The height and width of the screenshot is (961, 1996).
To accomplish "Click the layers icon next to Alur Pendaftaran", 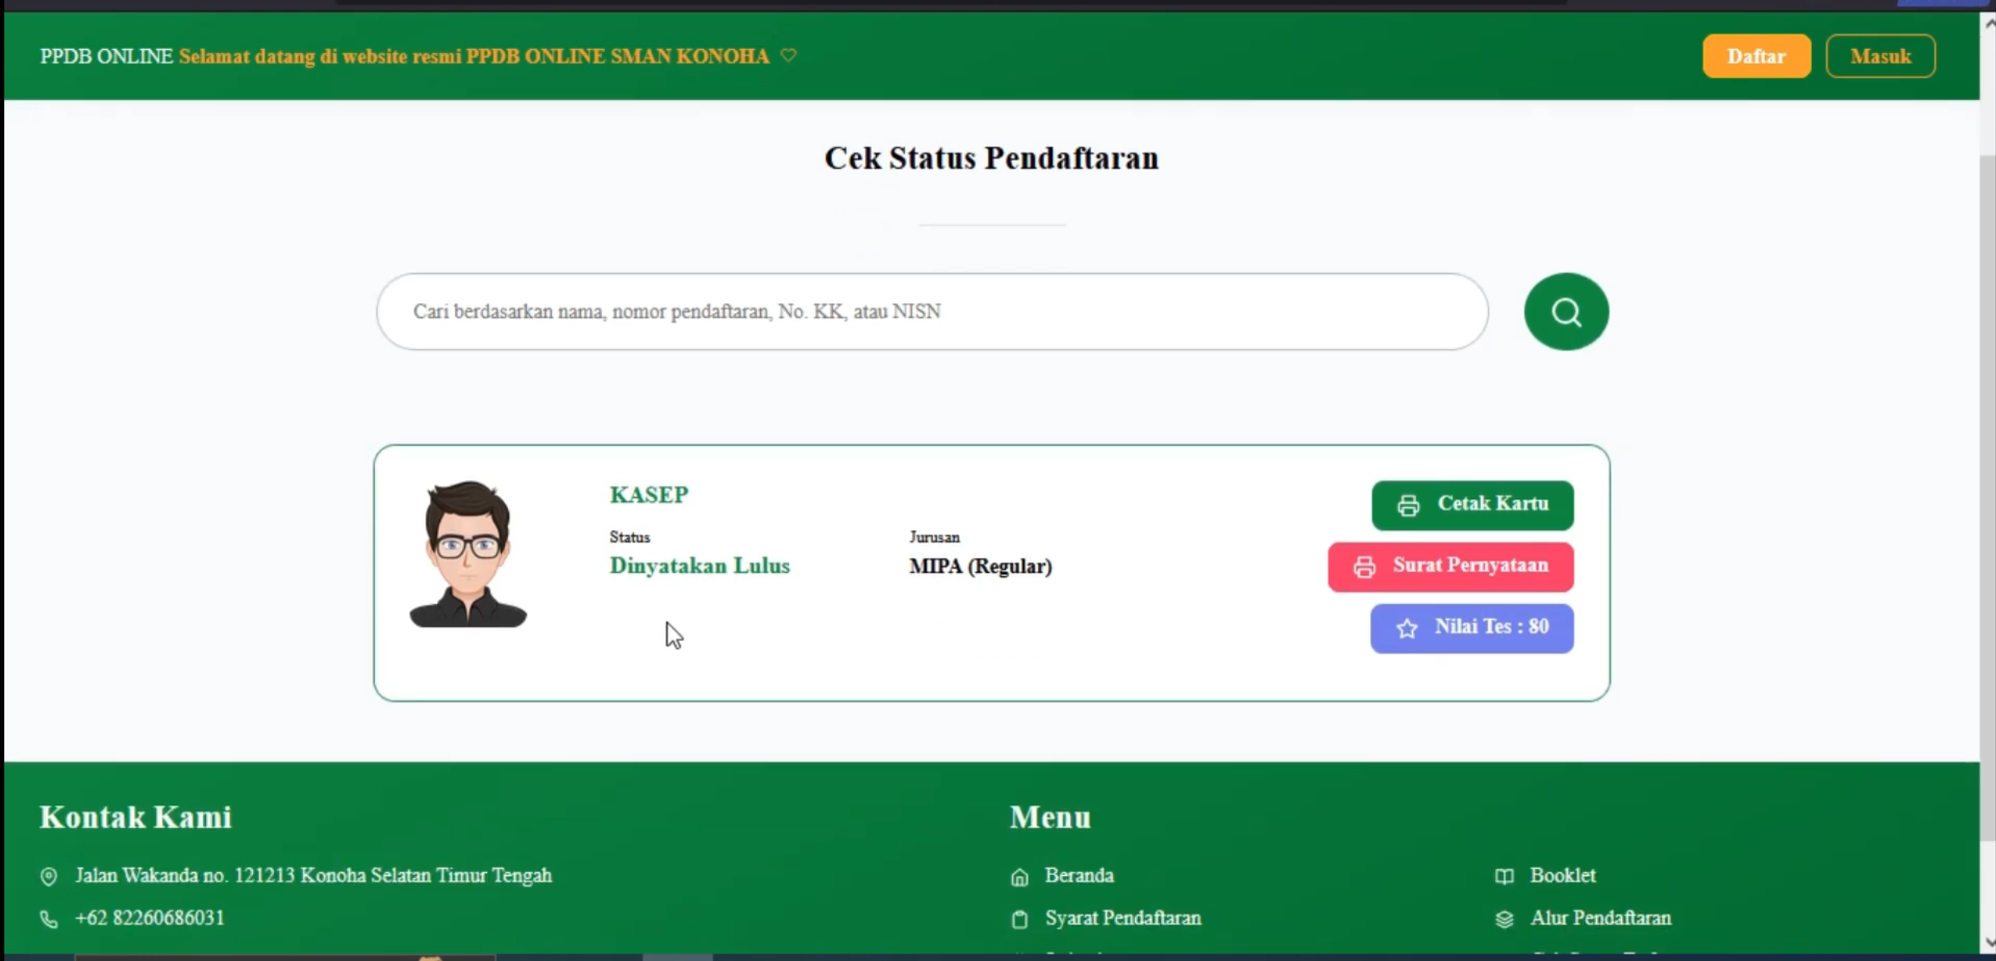I will pos(1504,919).
